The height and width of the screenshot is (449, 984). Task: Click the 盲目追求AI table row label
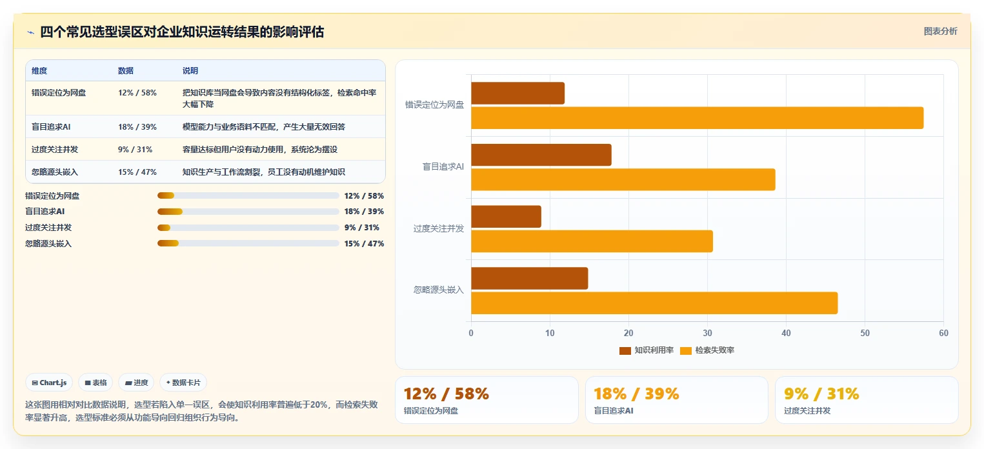coord(51,126)
